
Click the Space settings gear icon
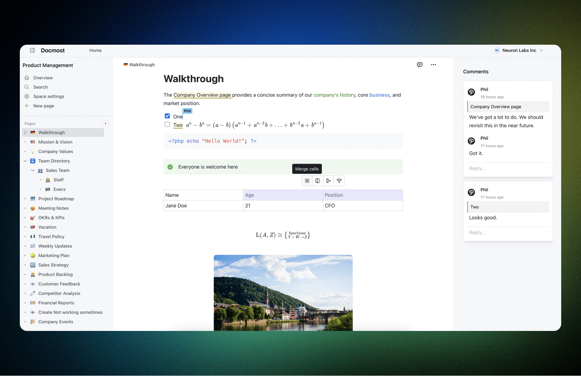27,97
